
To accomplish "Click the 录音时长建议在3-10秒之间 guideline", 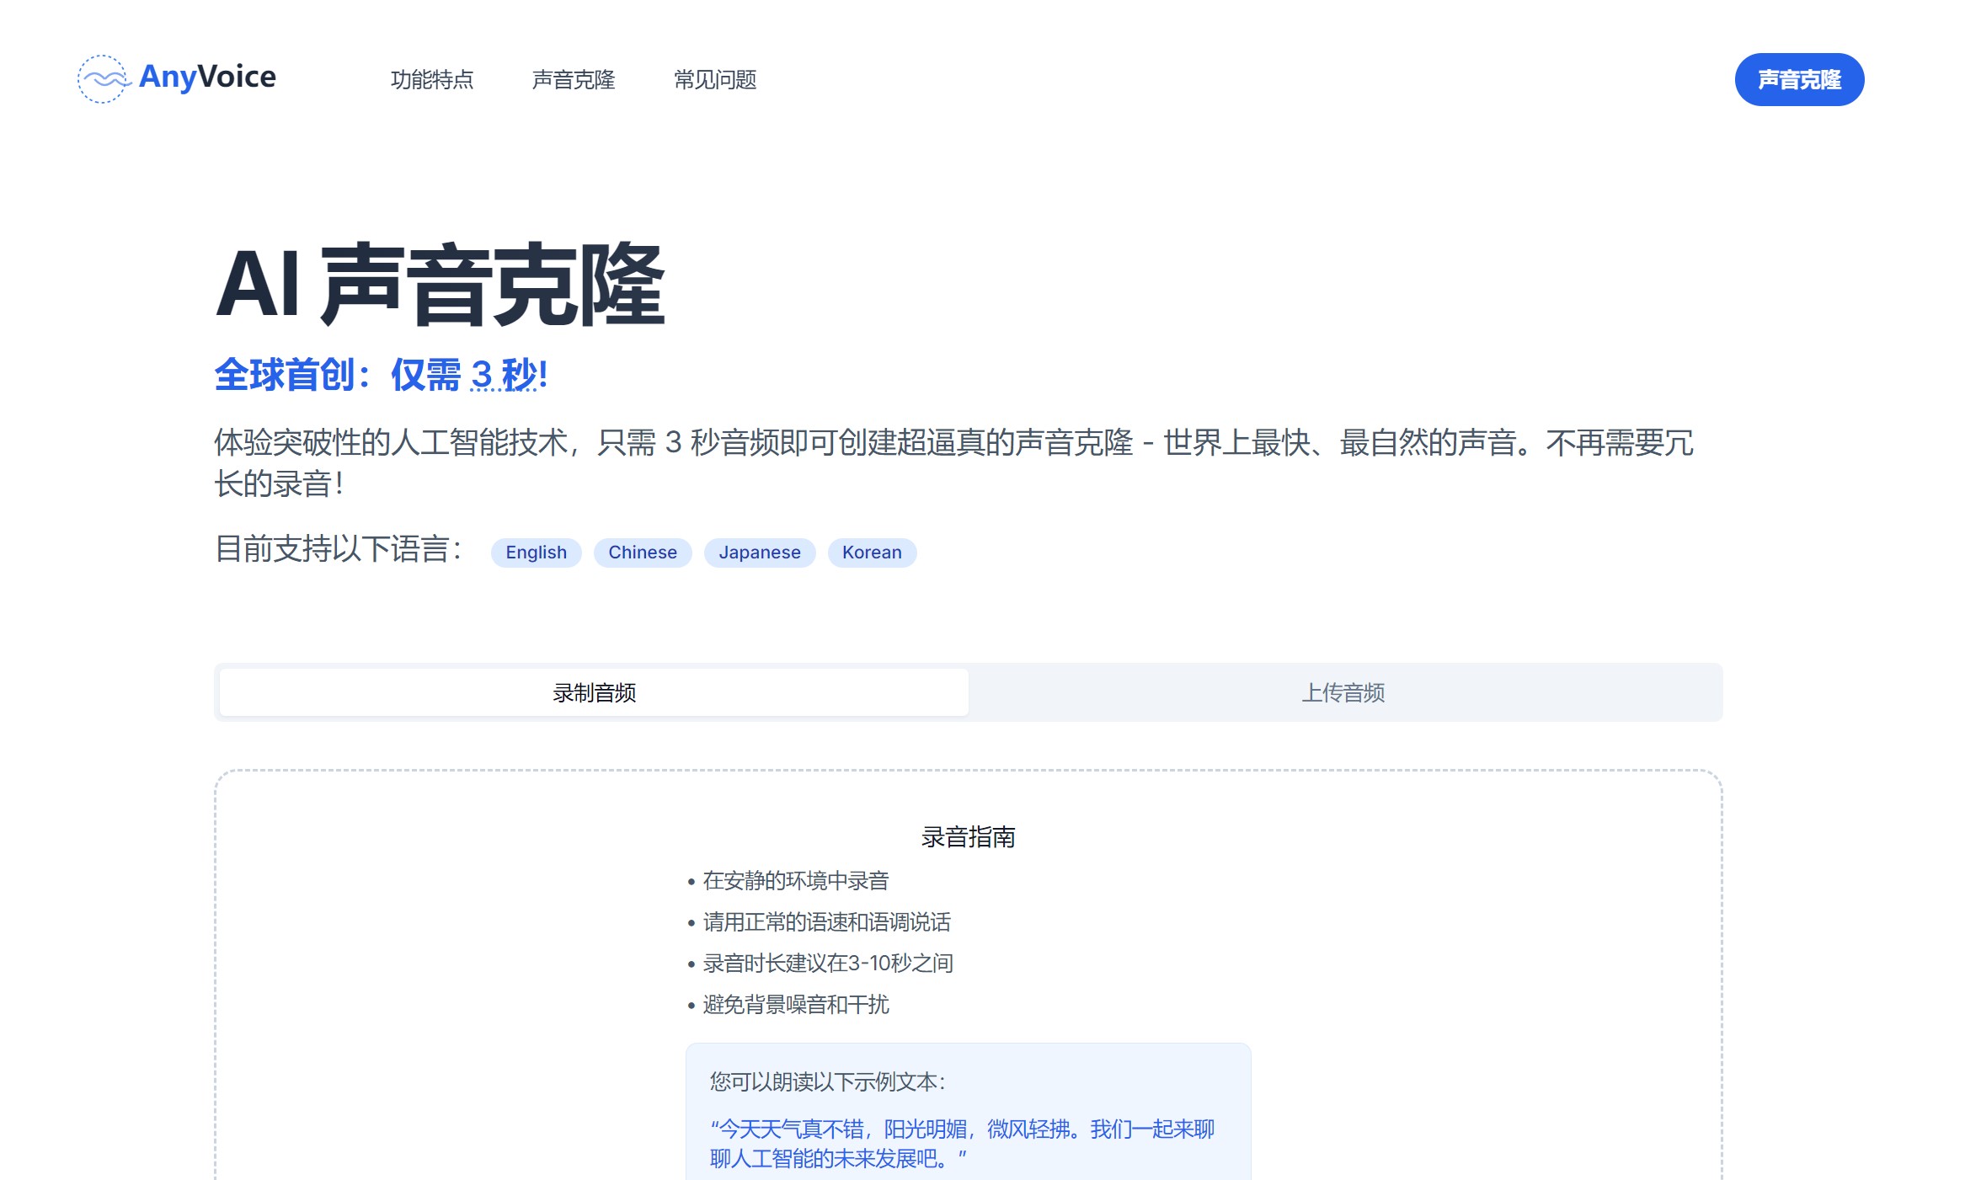I will click(827, 963).
